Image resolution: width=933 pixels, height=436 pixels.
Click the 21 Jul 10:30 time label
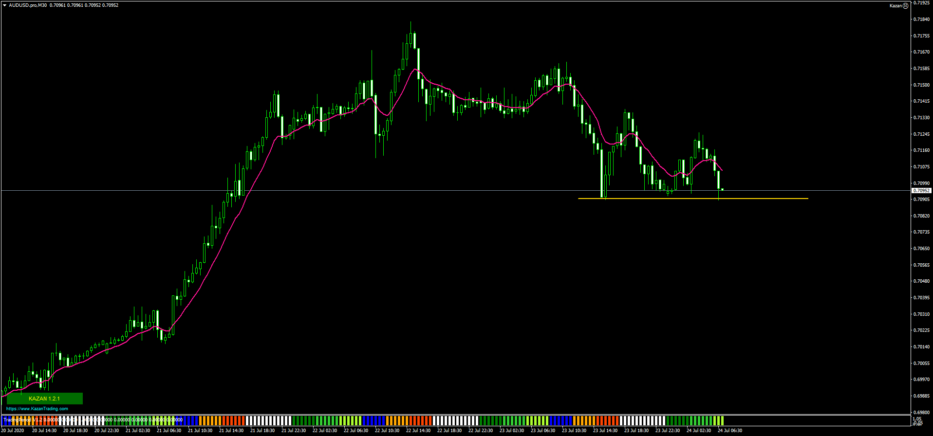[x=200, y=431]
